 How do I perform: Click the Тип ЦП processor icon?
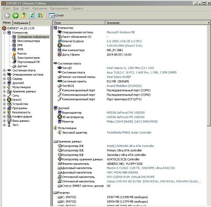[59, 68]
